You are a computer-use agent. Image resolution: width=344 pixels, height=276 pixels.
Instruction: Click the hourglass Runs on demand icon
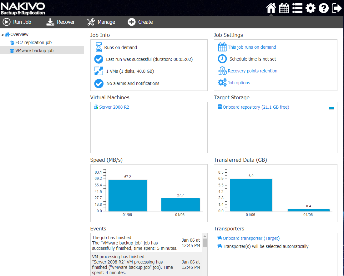click(99, 47)
